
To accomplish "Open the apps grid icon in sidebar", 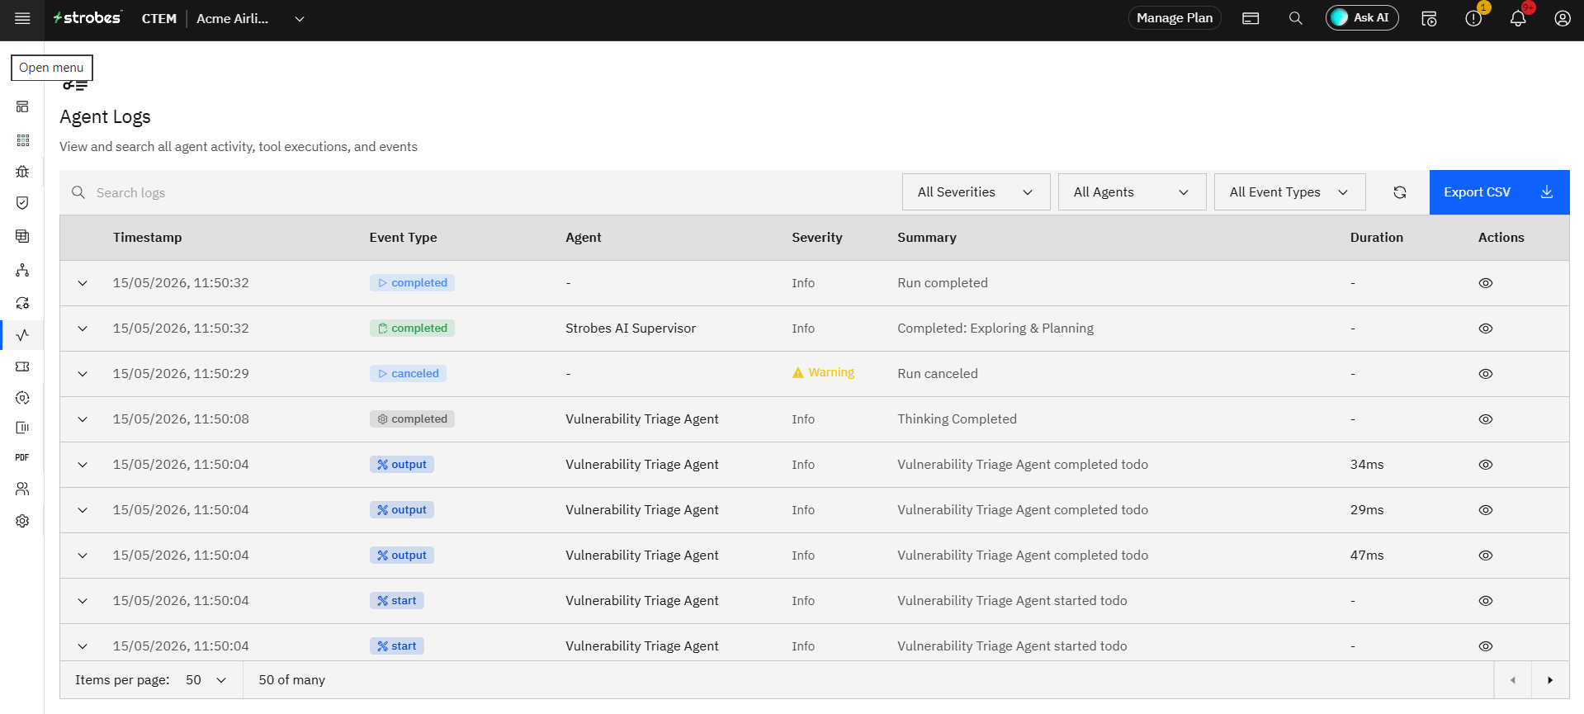I will coord(22,140).
